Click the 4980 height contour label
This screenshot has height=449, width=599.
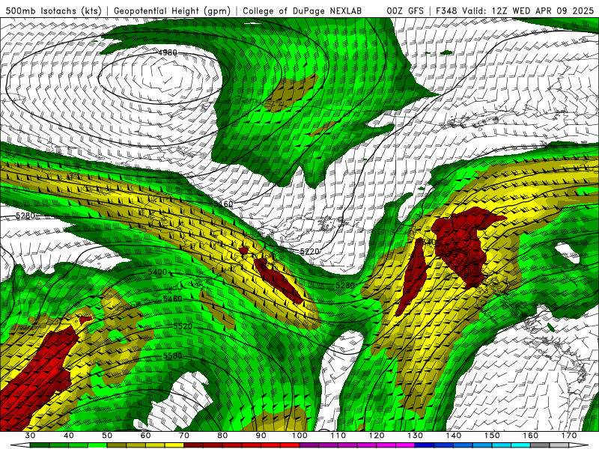(x=167, y=52)
